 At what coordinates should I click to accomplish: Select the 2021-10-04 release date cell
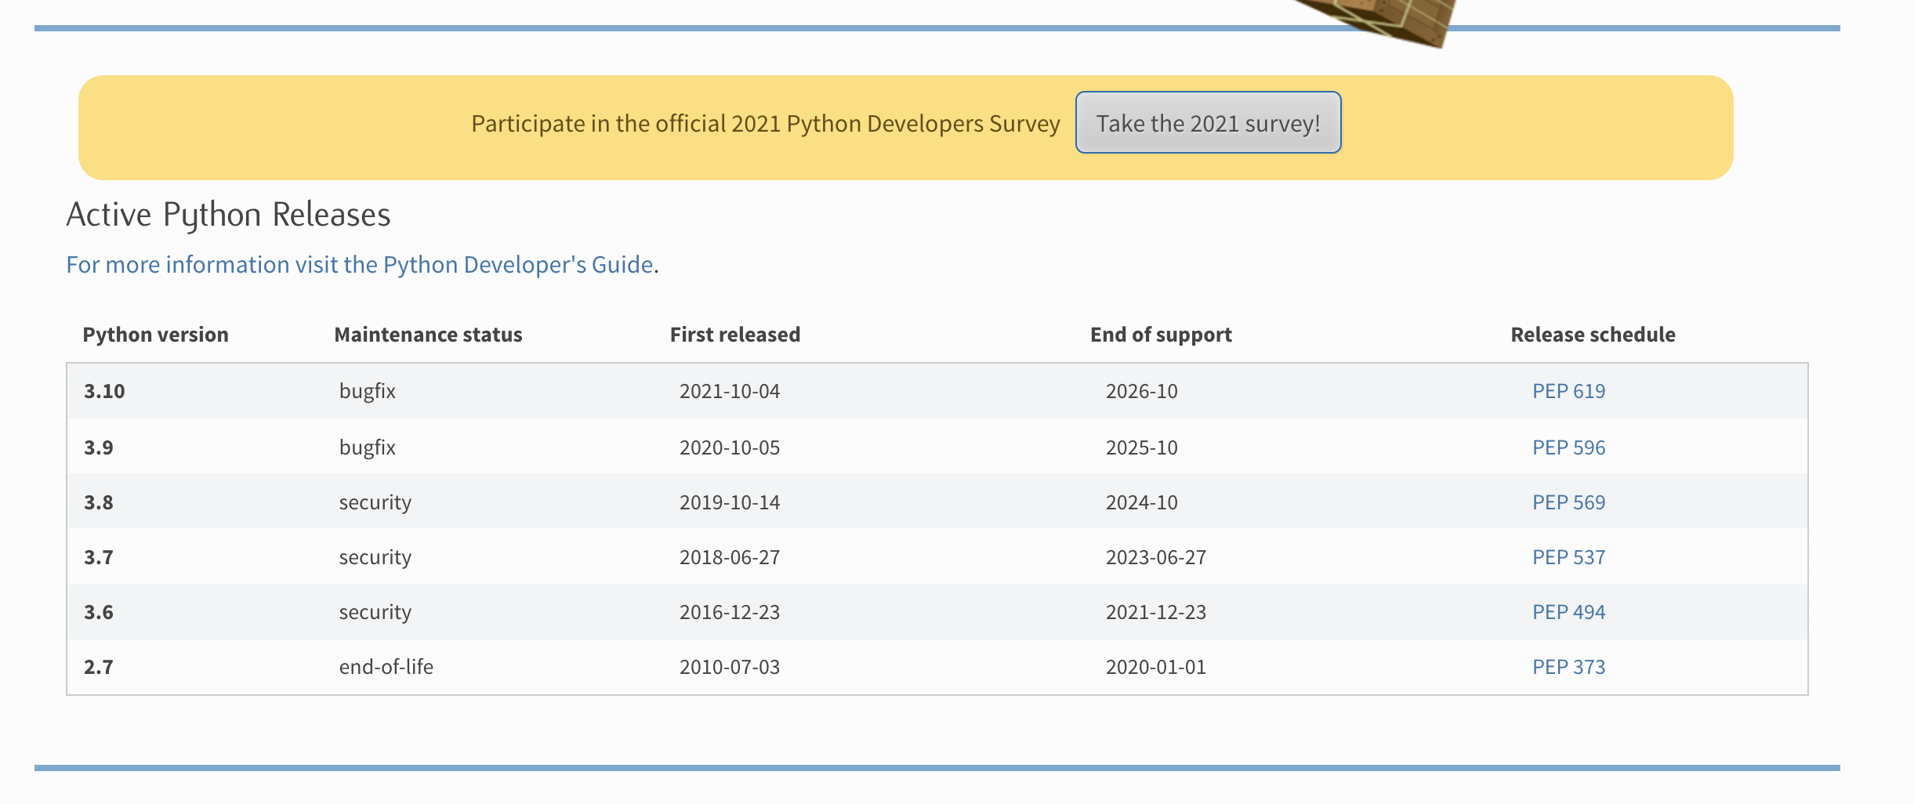click(x=729, y=391)
